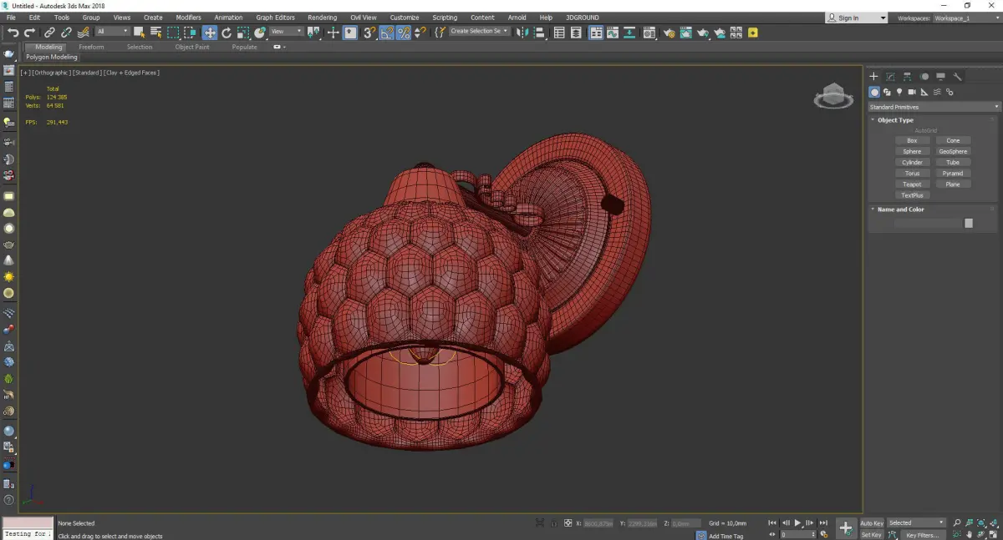Open the Graph Editors menu
1003x540 pixels.
click(275, 18)
